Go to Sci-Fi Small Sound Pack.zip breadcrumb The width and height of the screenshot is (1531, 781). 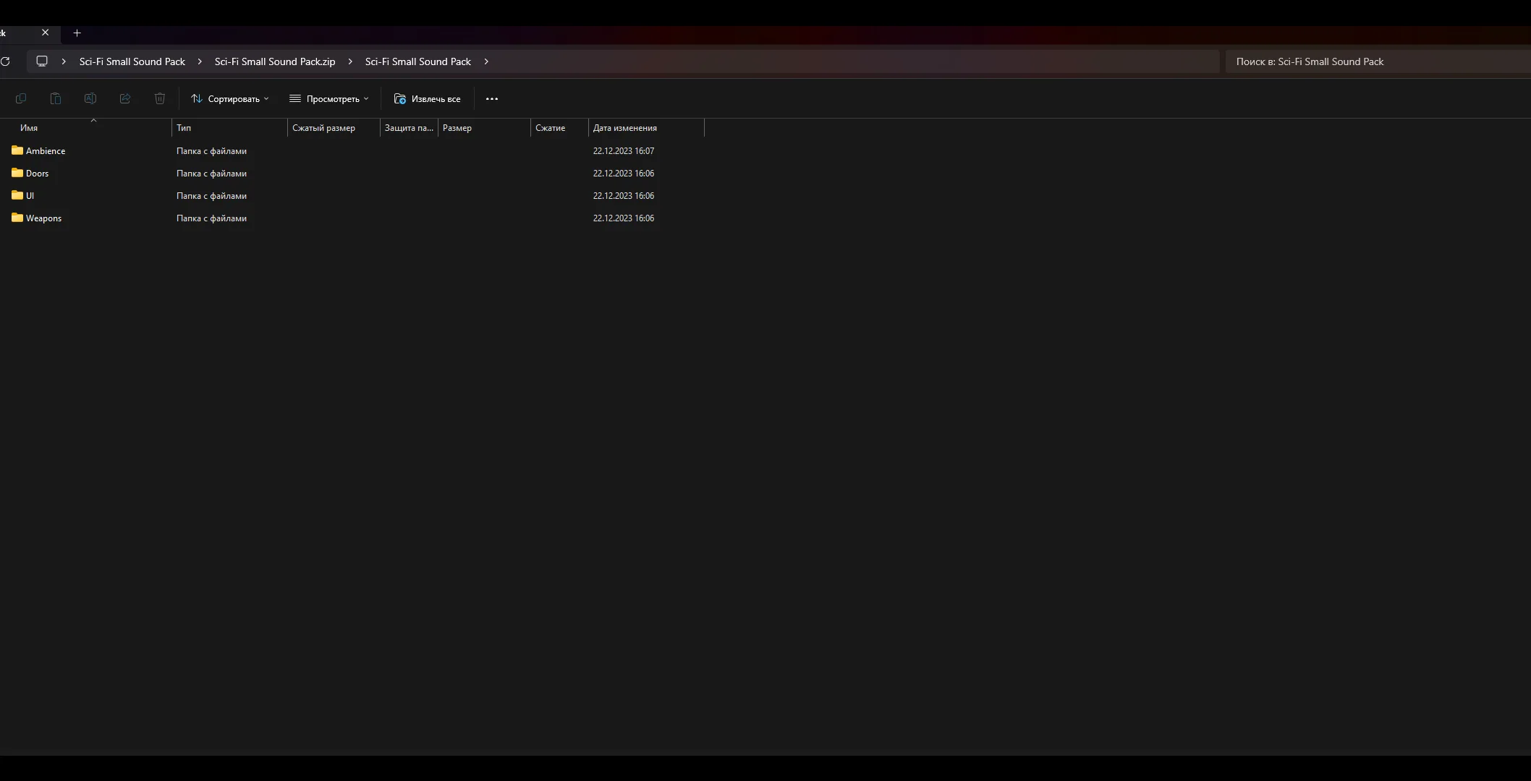(275, 61)
